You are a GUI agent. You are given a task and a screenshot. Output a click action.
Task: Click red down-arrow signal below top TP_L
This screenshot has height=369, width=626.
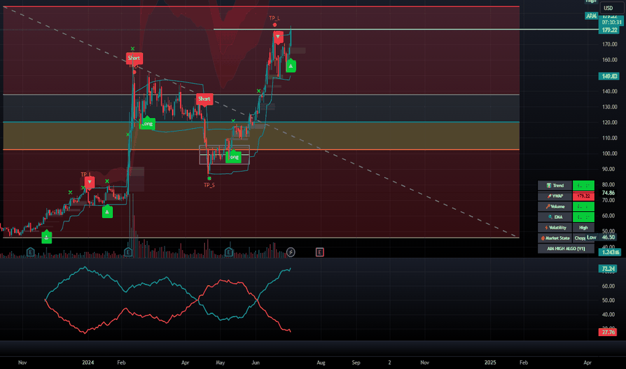pyautogui.click(x=278, y=37)
